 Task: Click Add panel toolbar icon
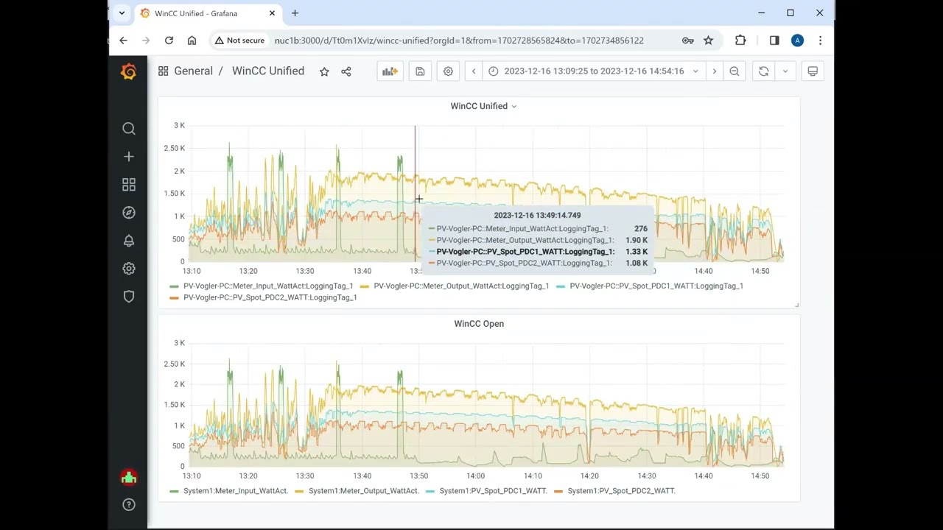(x=390, y=71)
